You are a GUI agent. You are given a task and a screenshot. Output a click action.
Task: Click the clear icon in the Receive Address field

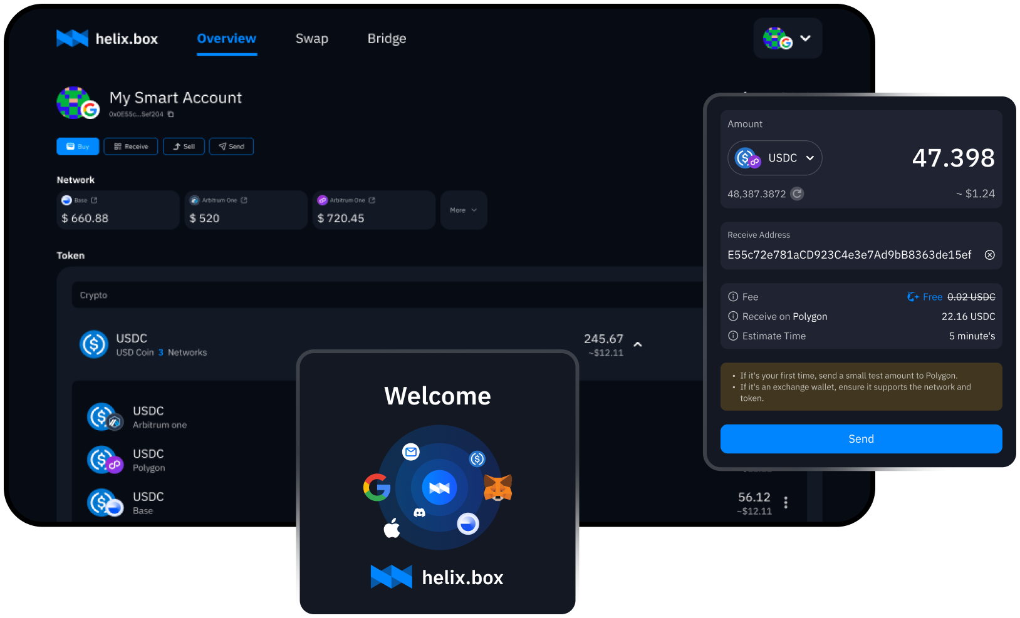point(990,255)
